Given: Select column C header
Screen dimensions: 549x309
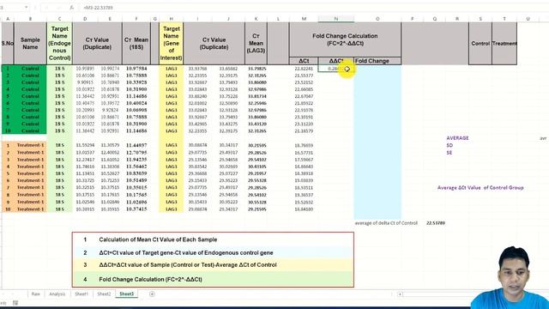Looking at the screenshot, I should (x=59, y=19).
